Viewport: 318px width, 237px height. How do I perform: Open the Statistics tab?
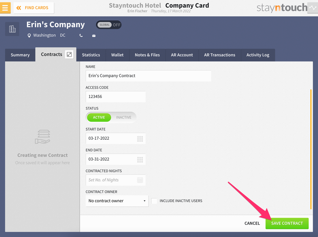91,55
